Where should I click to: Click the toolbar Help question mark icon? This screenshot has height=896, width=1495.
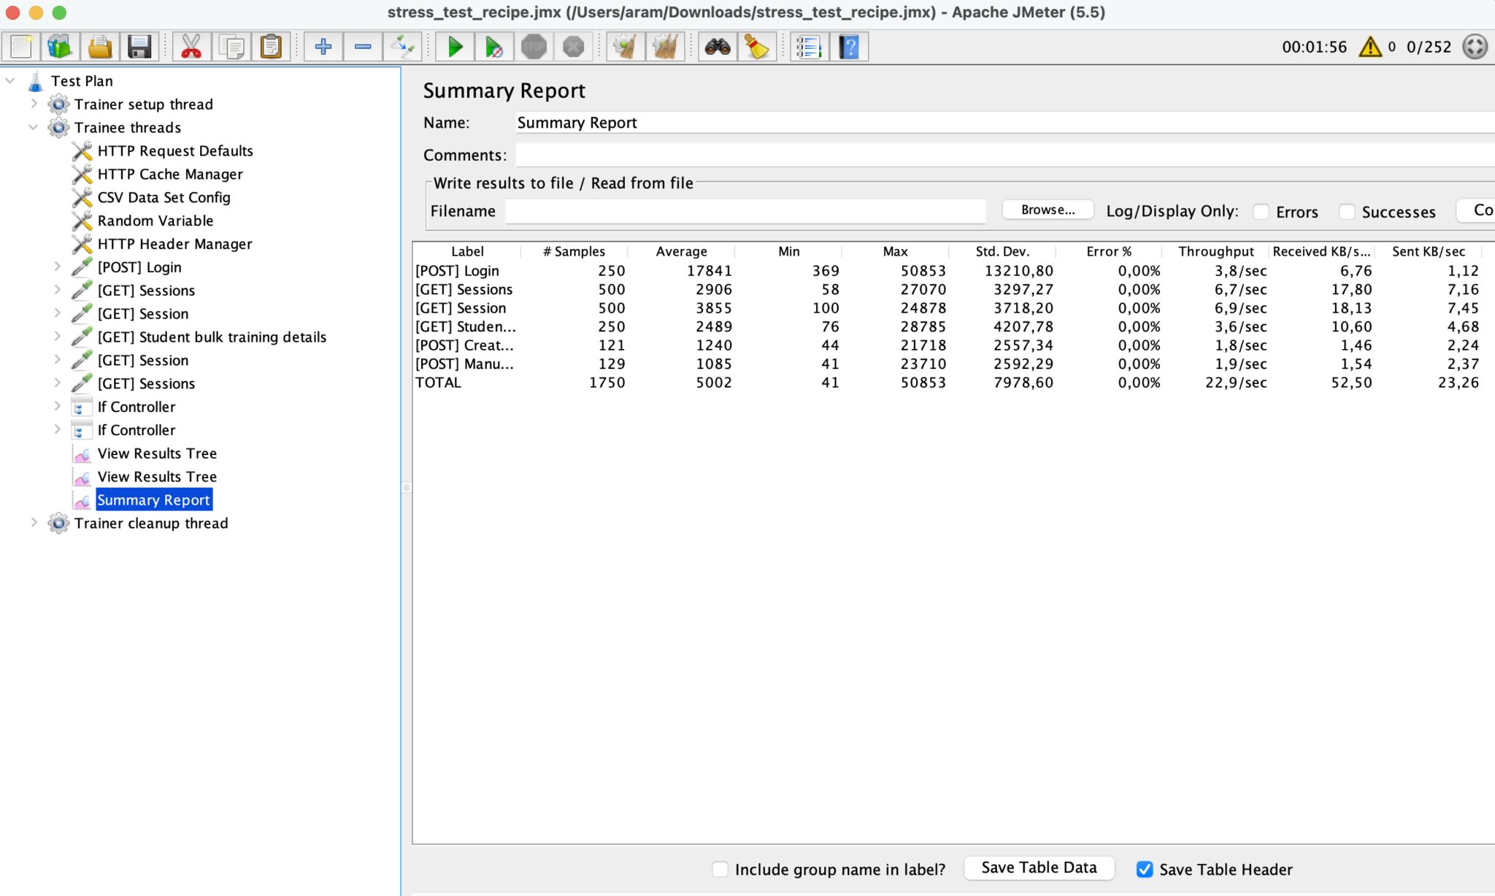pos(848,46)
